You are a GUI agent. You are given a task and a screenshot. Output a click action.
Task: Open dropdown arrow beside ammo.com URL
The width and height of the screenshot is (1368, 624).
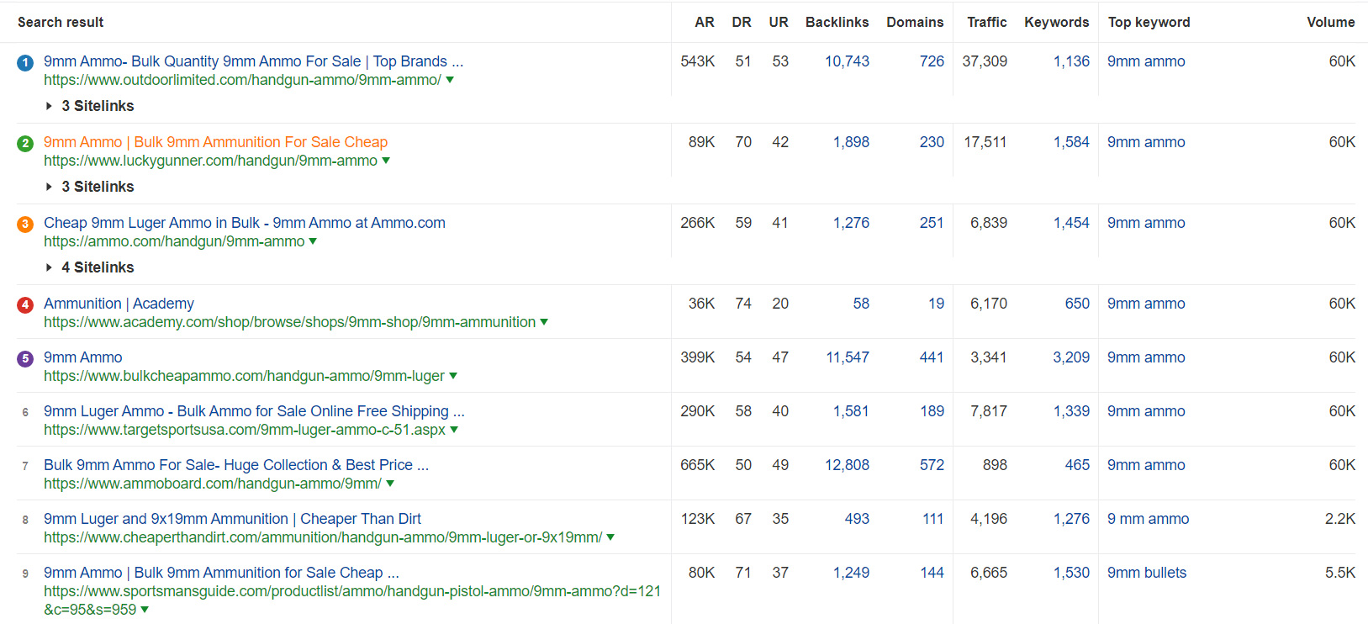(x=313, y=241)
